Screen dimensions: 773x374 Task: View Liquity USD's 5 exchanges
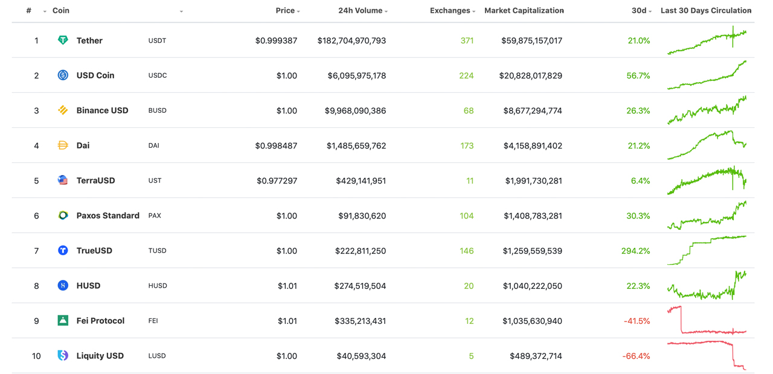pyautogui.click(x=471, y=355)
